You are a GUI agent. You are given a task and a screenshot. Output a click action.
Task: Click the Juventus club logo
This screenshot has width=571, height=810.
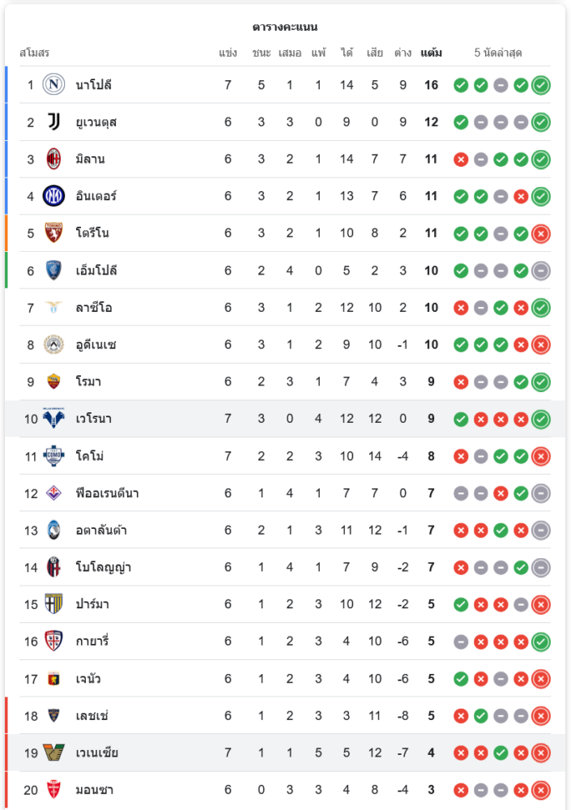(53, 122)
